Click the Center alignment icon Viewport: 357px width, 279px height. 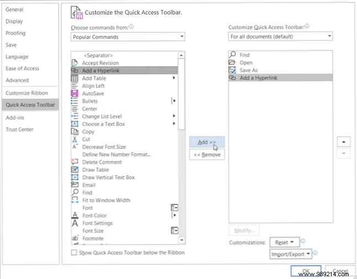point(74,109)
